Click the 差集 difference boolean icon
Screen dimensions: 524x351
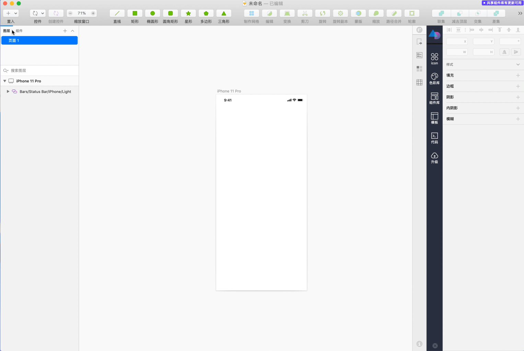point(496,13)
